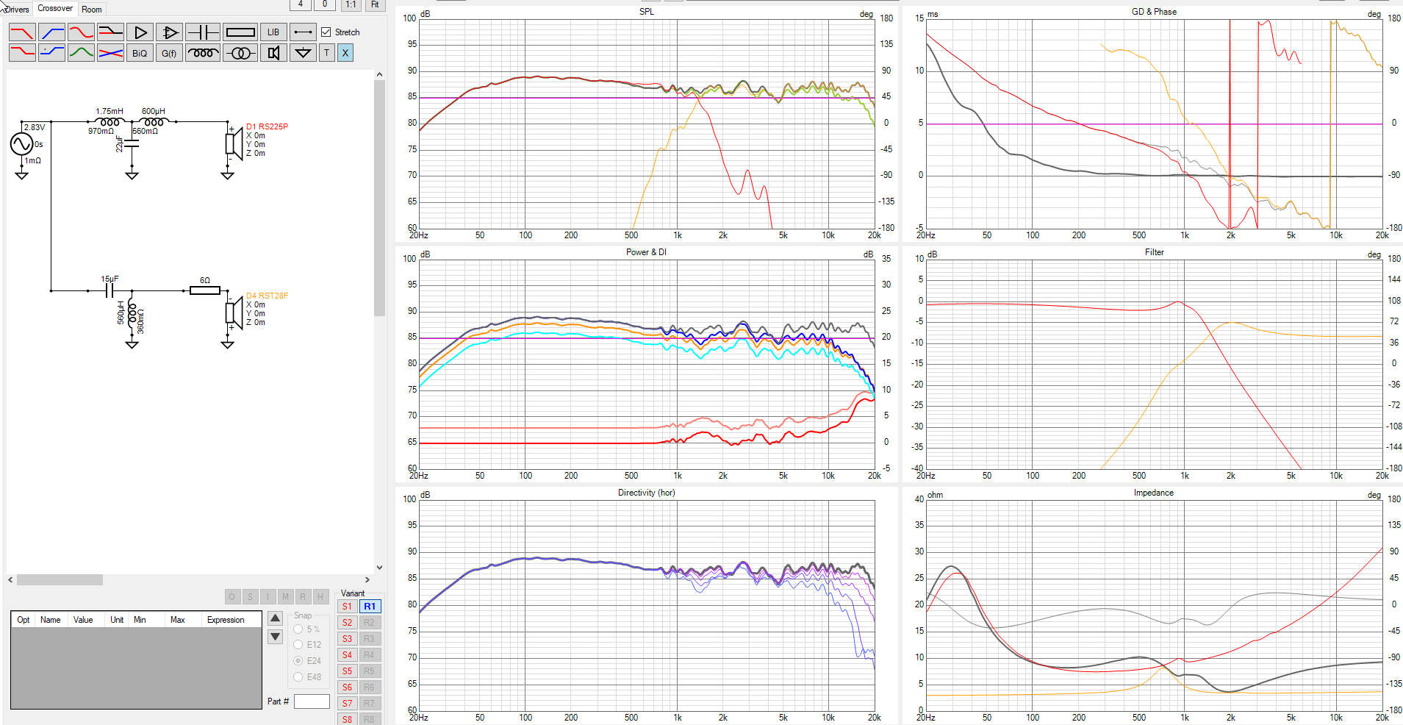
Task: Select the 6Ω resistor in the schematic
Action: pyautogui.click(x=205, y=290)
